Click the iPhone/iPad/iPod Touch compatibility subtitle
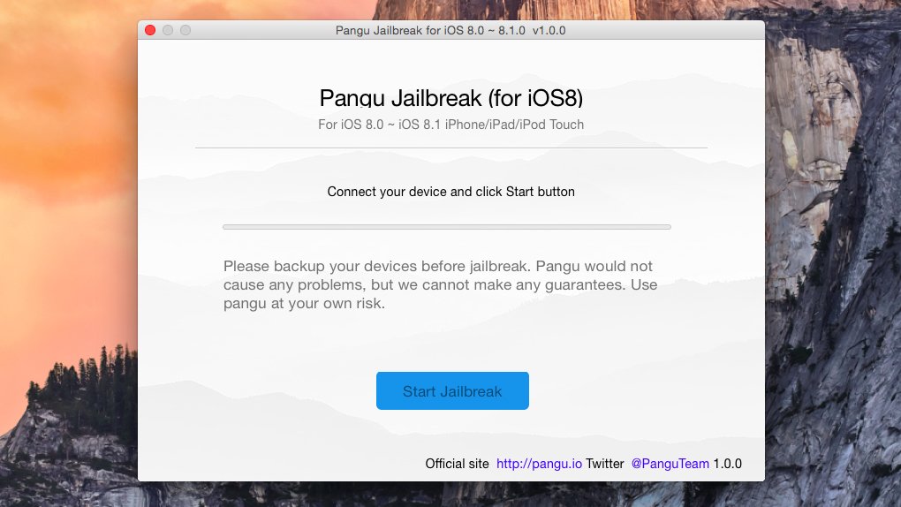Viewport: 901px width, 507px height. tap(451, 125)
